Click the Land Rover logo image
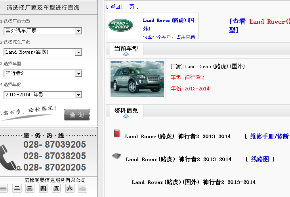The width and height of the screenshot is (290, 197). coord(121,25)
